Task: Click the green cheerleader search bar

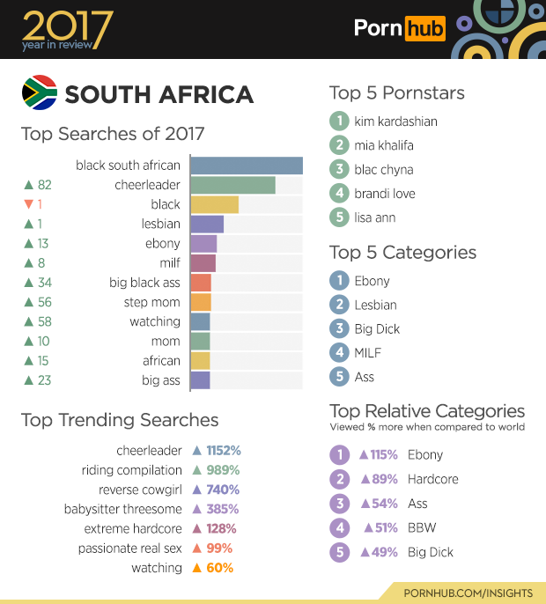Action: tap(232, 185)
